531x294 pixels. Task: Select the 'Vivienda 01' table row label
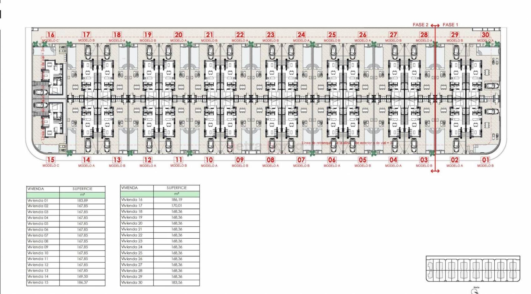(x=38, y=200)
